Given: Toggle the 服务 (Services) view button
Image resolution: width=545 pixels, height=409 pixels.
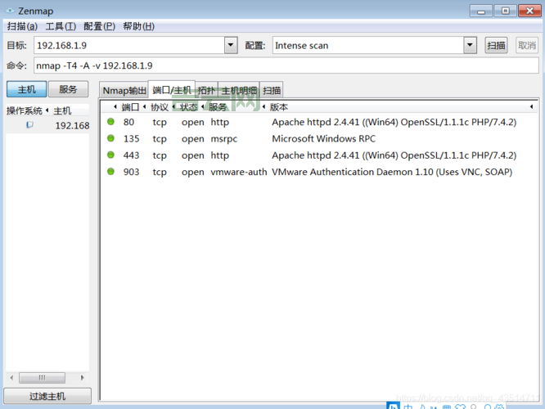Looking at the screenshot, I should pyautogui.click(x=68, y=89).
